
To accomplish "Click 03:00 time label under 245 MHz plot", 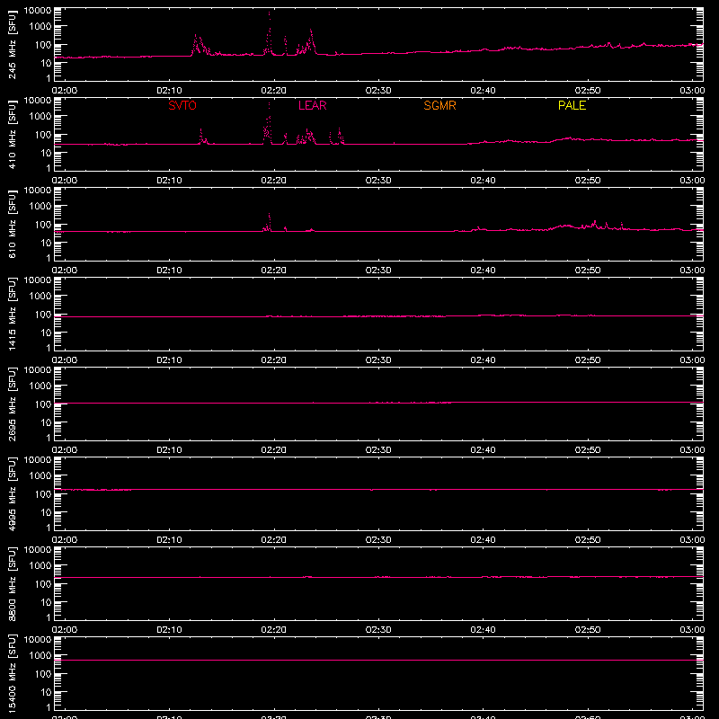I will [x=692, y=91].
